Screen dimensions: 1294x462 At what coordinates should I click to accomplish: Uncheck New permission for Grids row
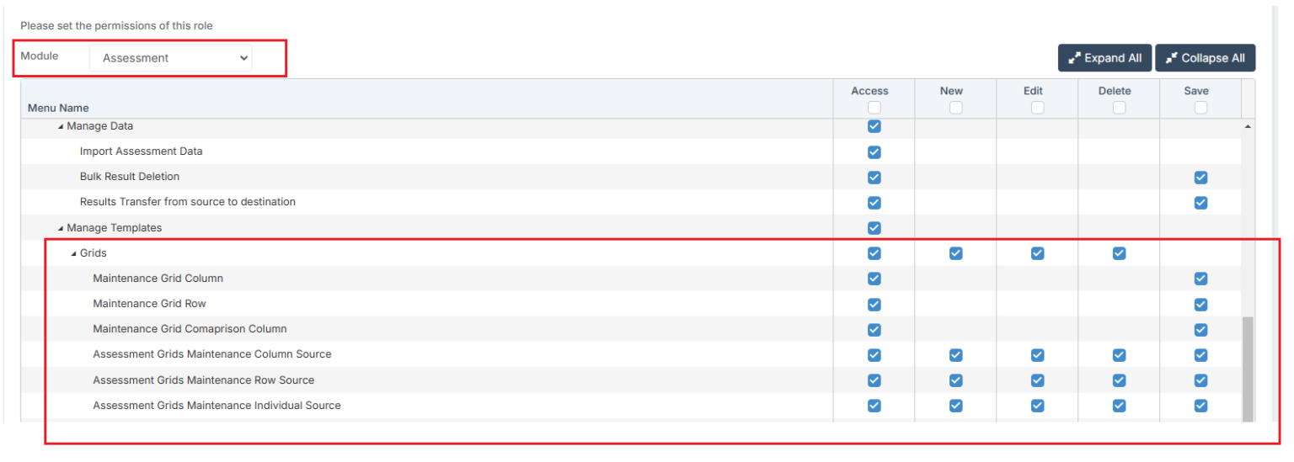point(955,253)
